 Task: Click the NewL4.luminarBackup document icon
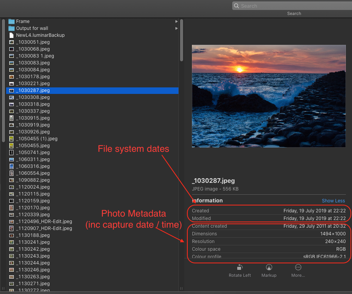click(12, 35)
